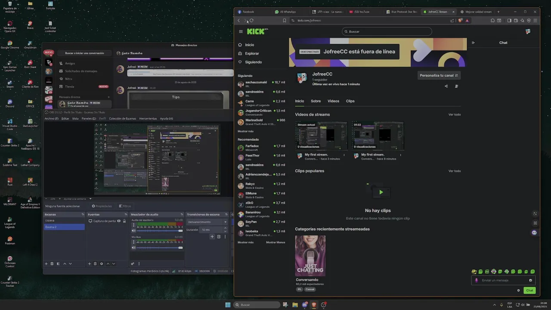Add a source in OBS Fuentes panel

click(x=89, y=263)
